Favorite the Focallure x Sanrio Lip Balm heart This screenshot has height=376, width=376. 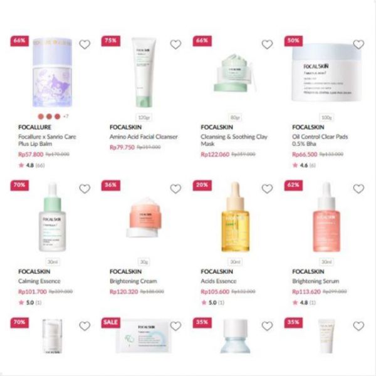pyautogui.click(x=85, y=44)
